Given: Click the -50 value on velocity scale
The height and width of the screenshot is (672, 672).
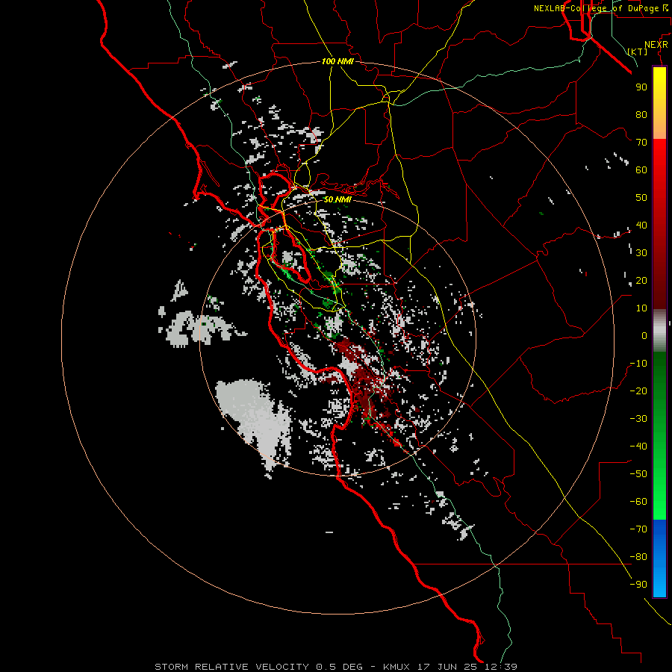Looking at the screenshot, I should [638, 474].
